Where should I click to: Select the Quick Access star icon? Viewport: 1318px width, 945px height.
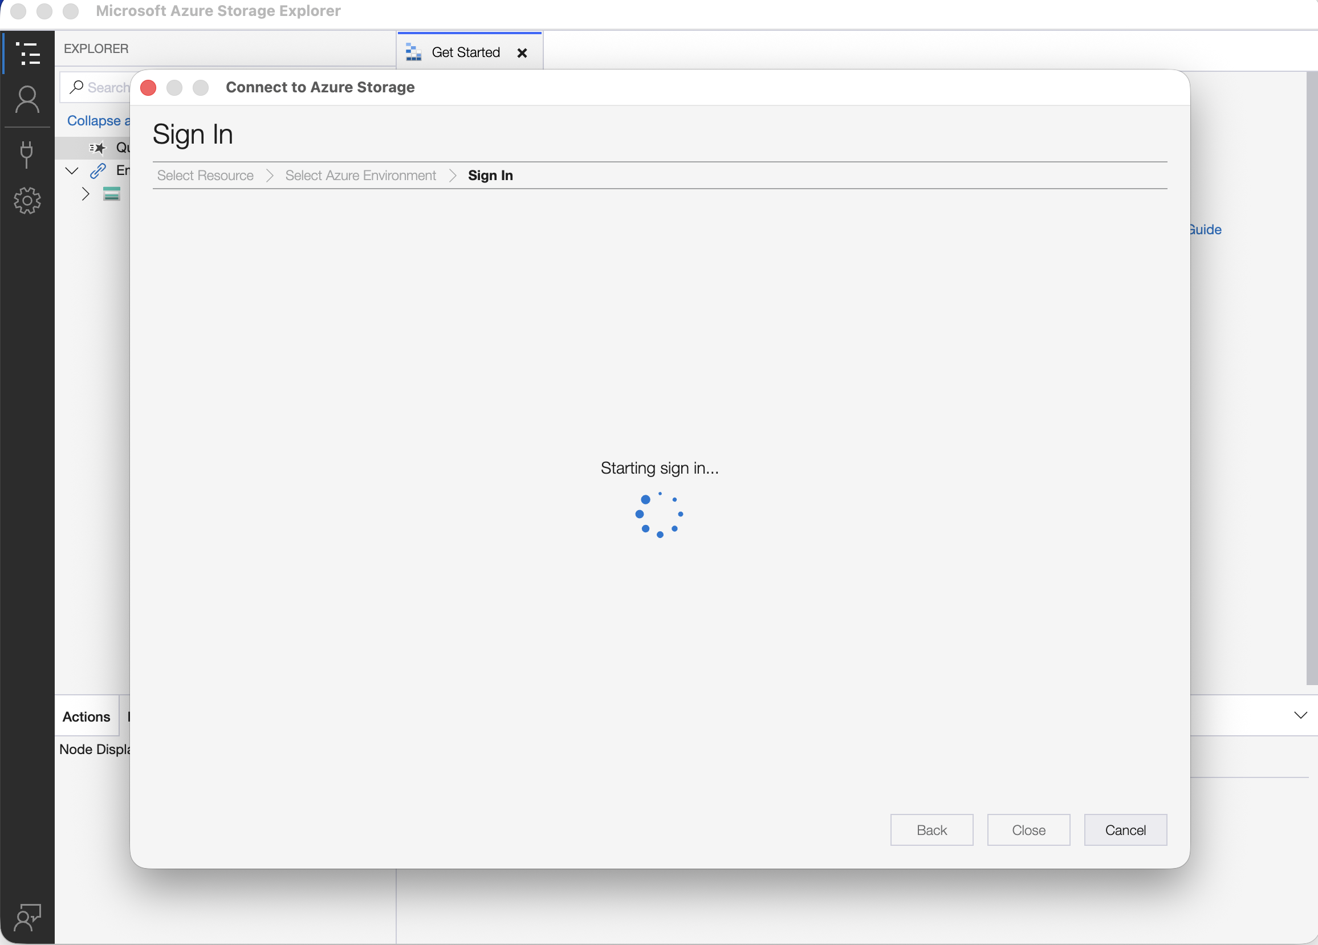click(x=97, y=148)
